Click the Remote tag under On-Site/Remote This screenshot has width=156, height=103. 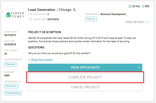[x=10, y=64]
